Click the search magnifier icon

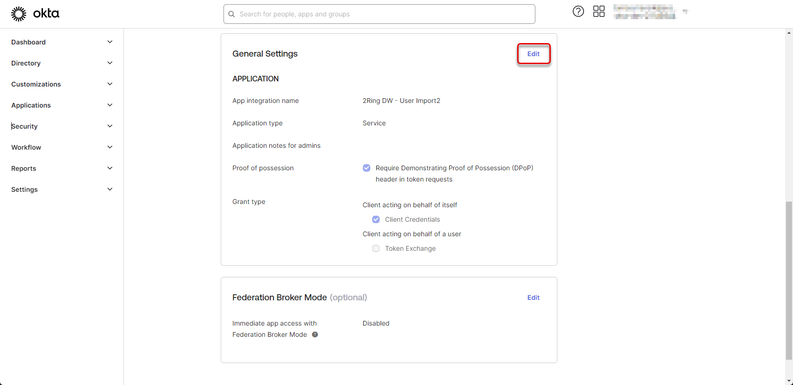[231, 15]
